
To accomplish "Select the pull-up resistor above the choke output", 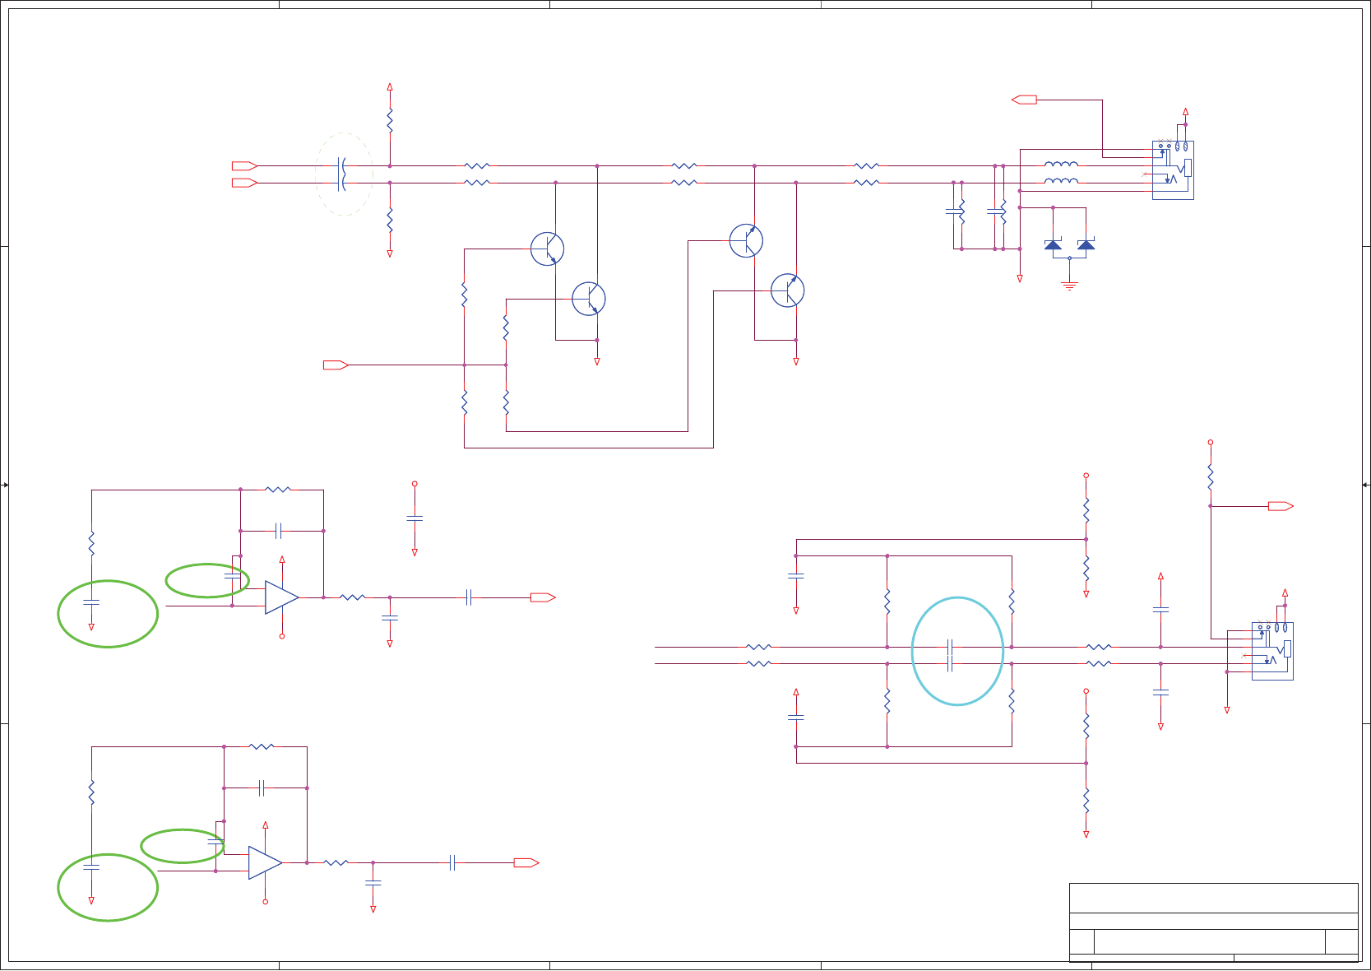I will [x=390, y=120].
